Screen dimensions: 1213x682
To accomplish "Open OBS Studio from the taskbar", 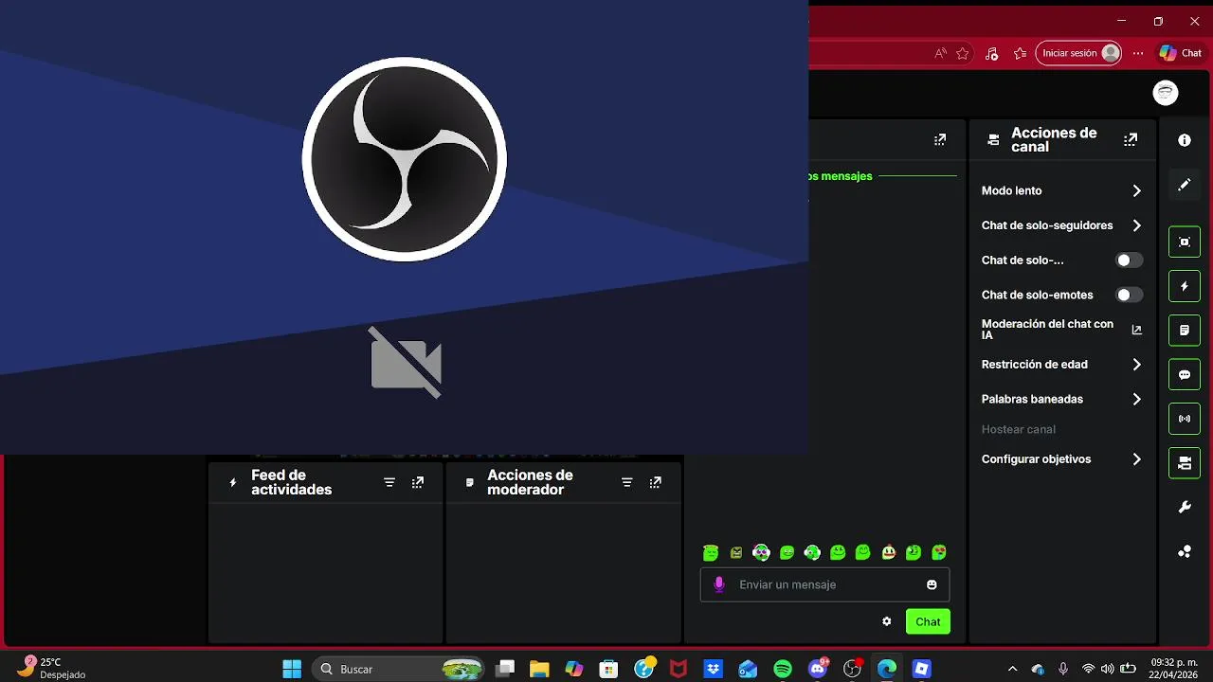I will point(853,669).
